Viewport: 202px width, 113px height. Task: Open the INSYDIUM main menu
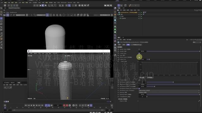(64, 3)
